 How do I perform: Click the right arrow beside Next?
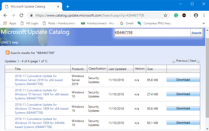[198, 62]
